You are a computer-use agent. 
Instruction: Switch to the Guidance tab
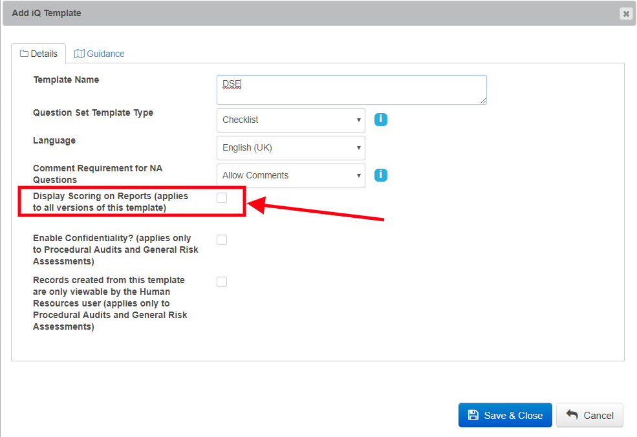[x=99, y=54]
